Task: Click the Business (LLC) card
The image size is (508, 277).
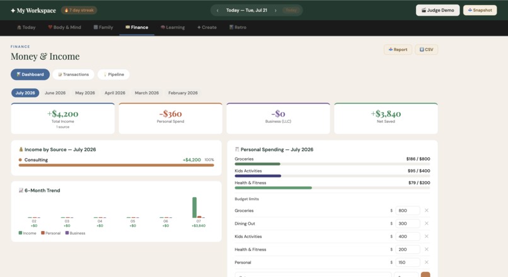Action: [279, 118]
